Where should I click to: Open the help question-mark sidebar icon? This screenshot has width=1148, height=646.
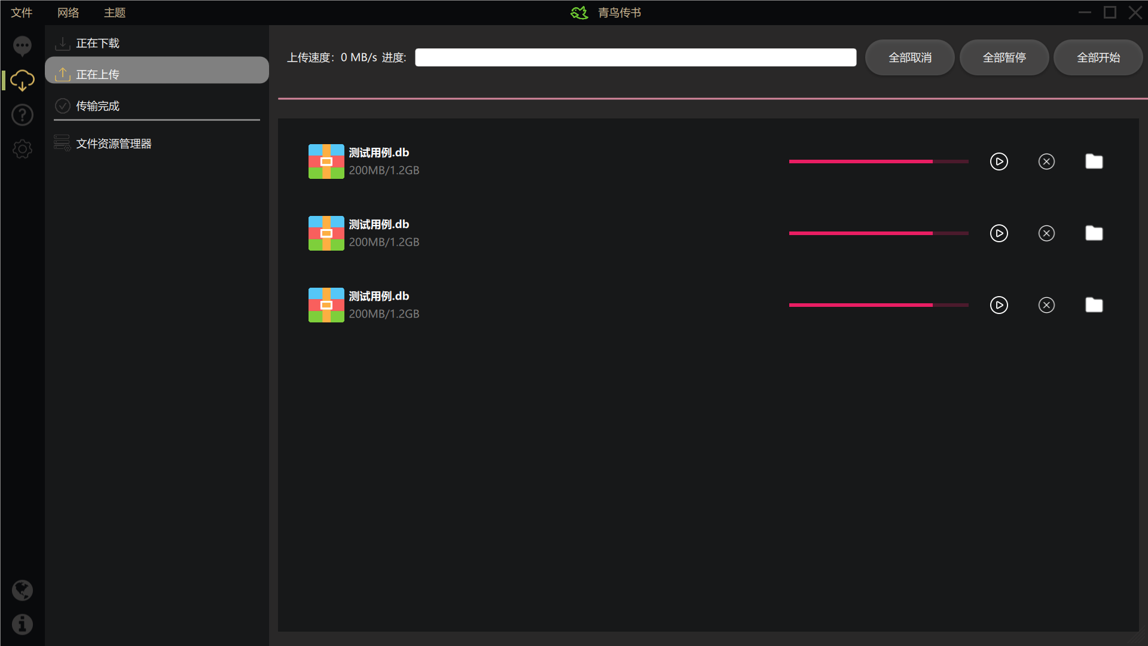pos(22,115)
